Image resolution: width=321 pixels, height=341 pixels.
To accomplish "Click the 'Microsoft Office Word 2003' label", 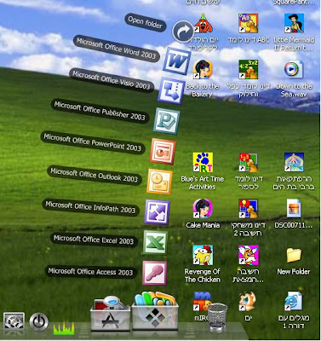I will [117, 49].
